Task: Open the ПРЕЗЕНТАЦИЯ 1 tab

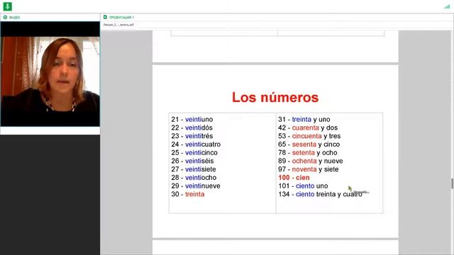Action: point(121,17)
